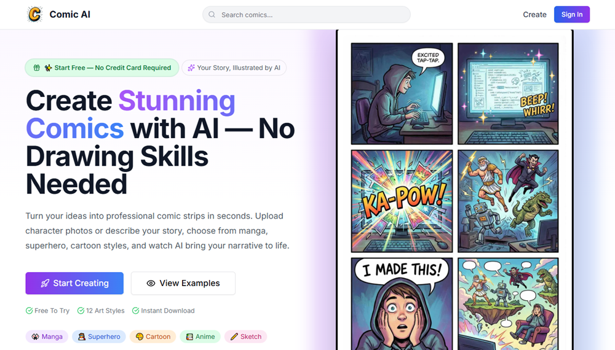
Task: Choose the Anime style tag
Action: pos(200,336)
